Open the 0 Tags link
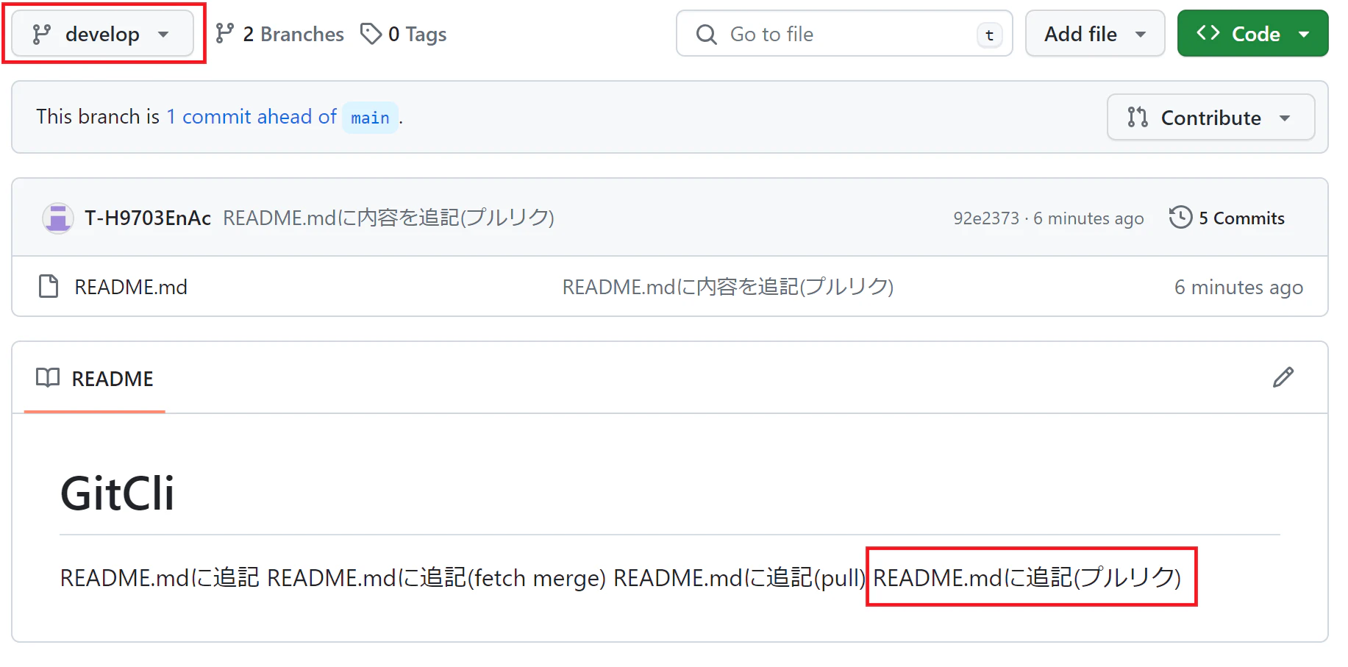The height and width of the screenshot is (667, 1348). (x=404, y=34)
